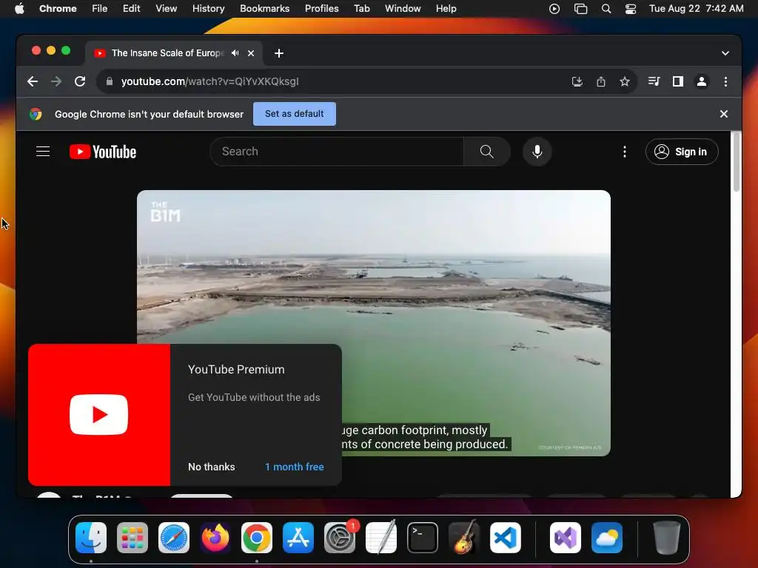758x568 pixels.
Task: Open the File menu
Action: 100,9
